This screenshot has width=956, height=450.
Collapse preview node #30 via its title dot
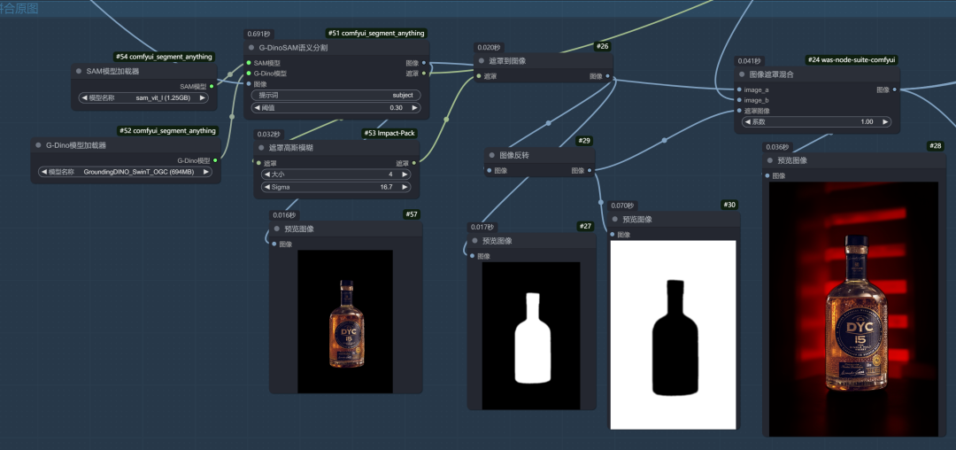coord(615,220)
